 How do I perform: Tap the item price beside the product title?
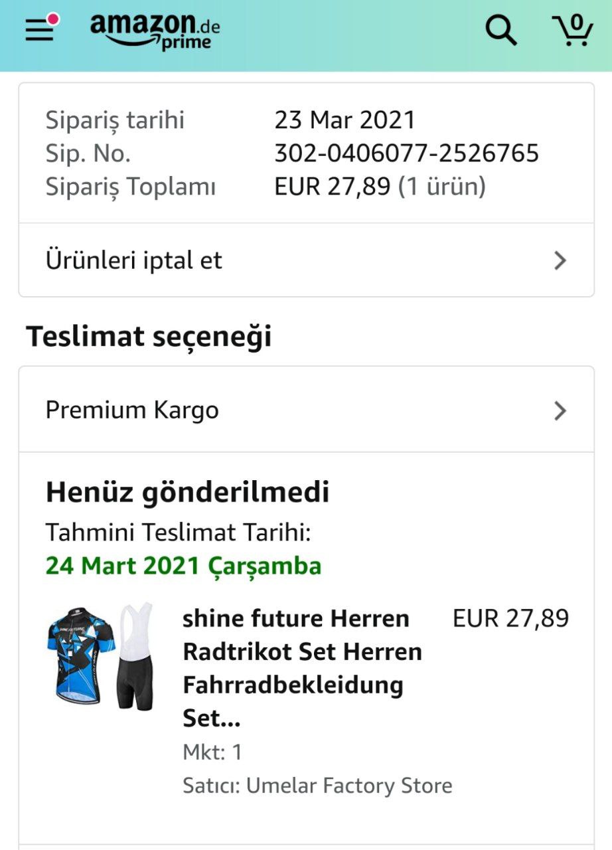coord(510,618)
